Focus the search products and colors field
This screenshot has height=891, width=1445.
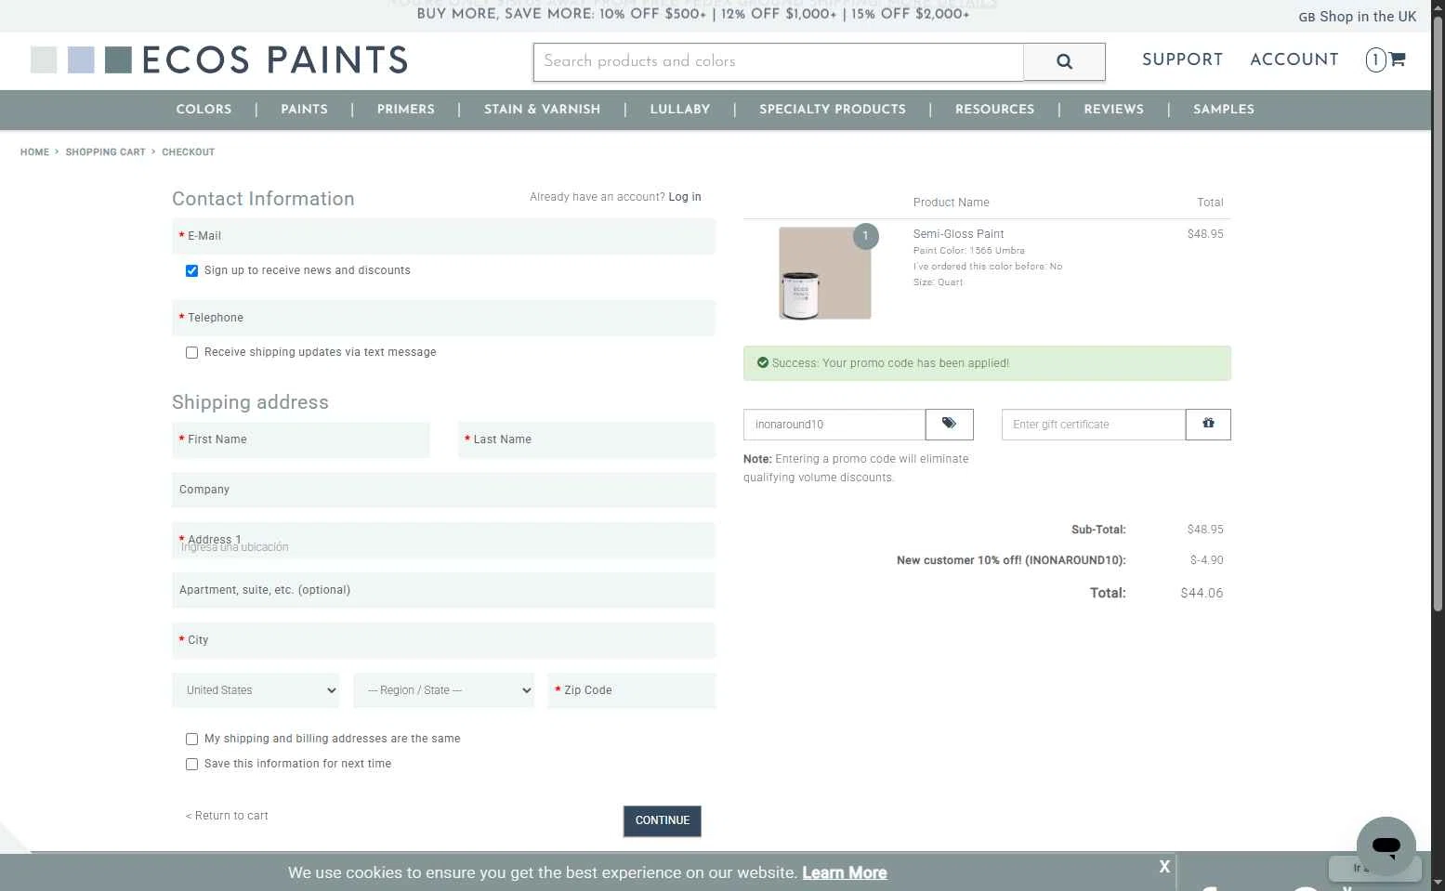pos(779,61)
